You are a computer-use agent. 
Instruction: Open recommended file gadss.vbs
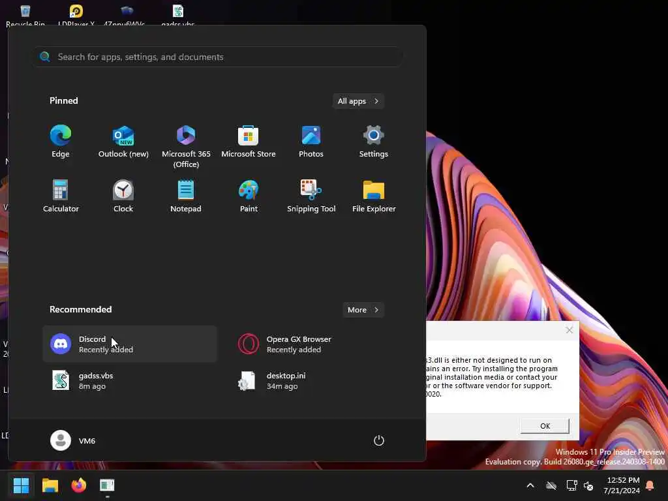tap(130, 380)
